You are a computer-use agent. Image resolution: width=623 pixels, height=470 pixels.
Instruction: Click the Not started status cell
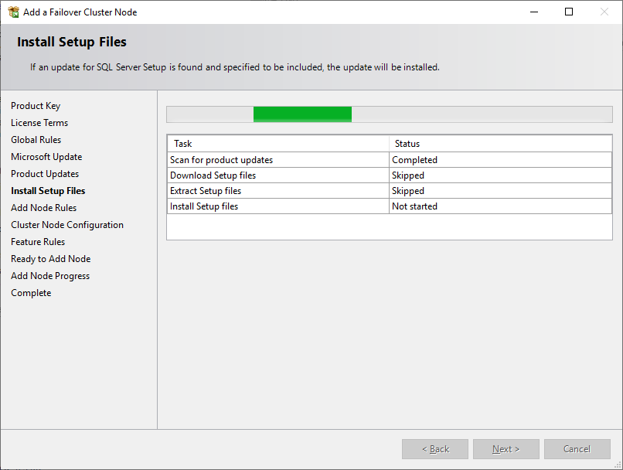click(500, 206)
